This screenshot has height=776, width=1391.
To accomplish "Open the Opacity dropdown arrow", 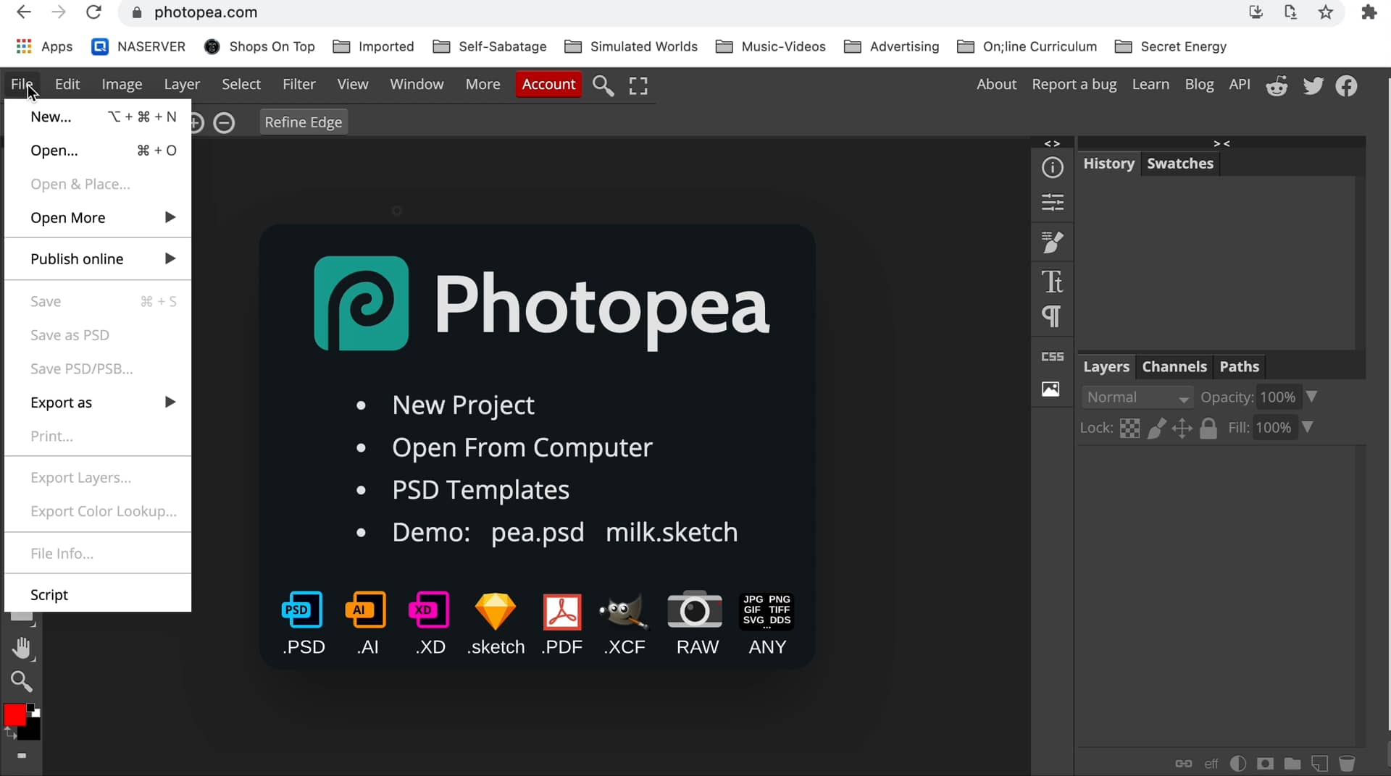I will click(1312, 397).
